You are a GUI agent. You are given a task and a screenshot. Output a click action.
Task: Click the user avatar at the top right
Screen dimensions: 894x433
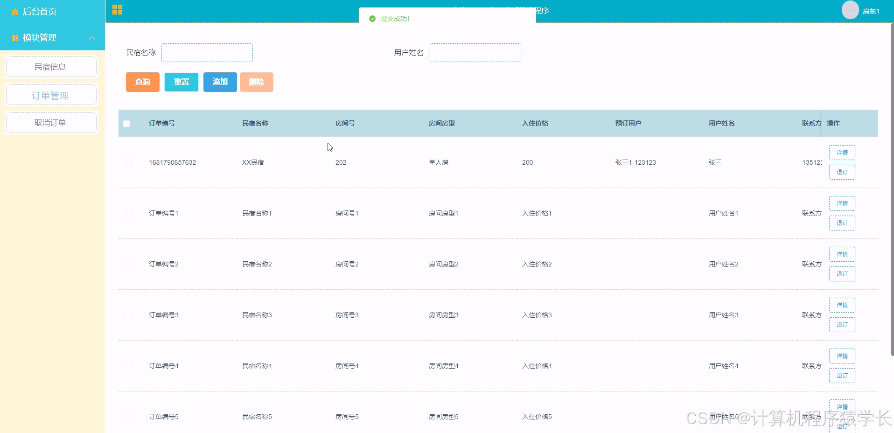tap(850, 10)
